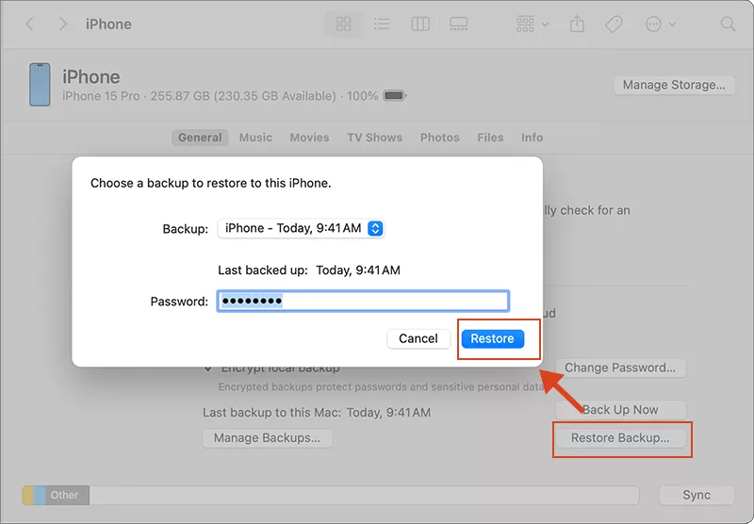Click the light blue storage bar segment

tap(40, 495)
